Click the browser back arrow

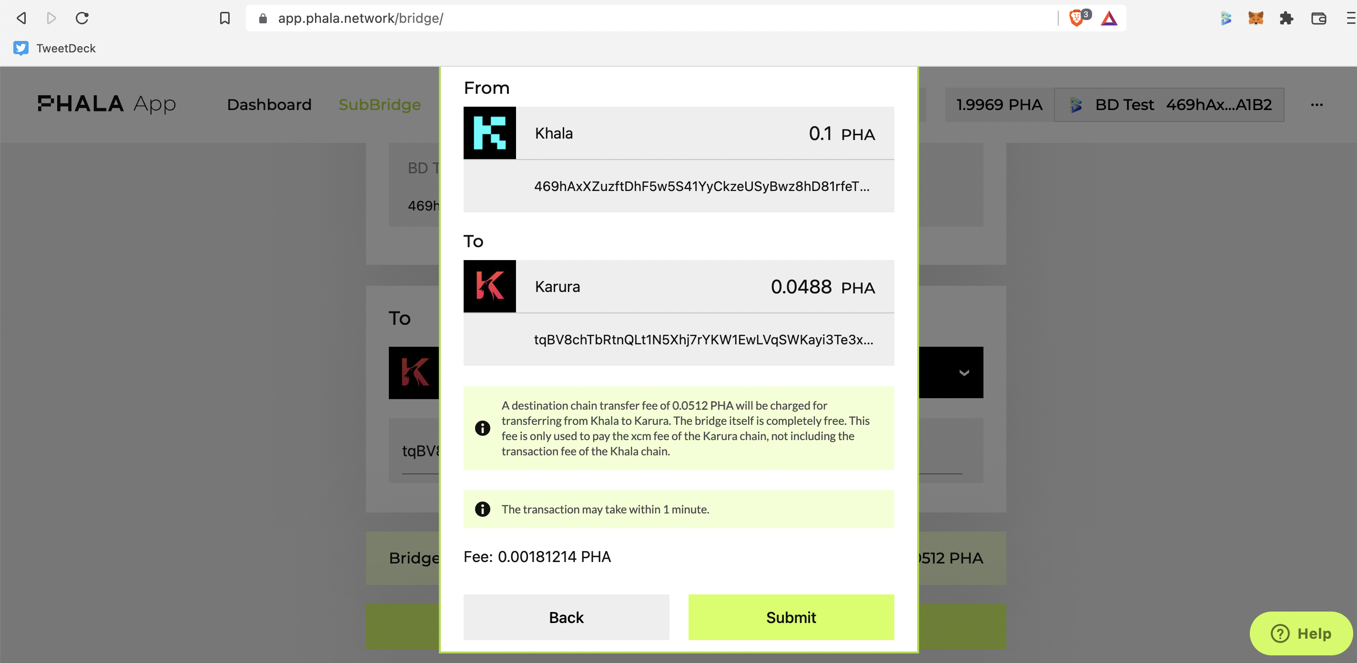pyautogui.click(x=21, y=19)
